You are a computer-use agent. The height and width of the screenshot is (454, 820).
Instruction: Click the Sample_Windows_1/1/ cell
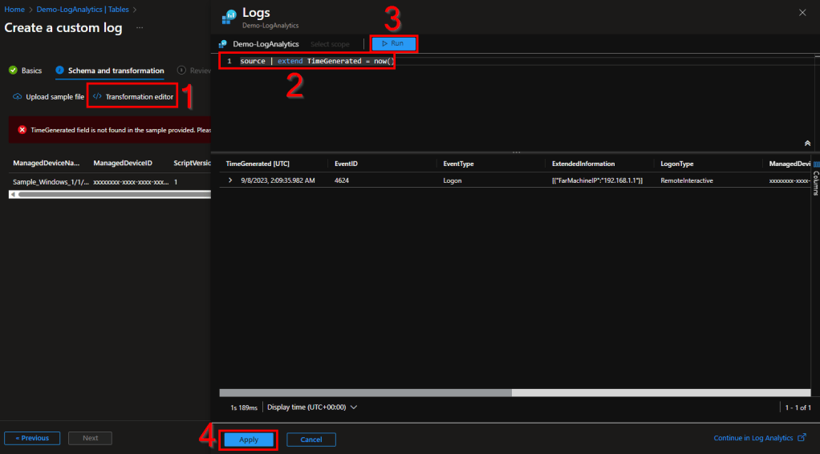click(x=51, y=182)
